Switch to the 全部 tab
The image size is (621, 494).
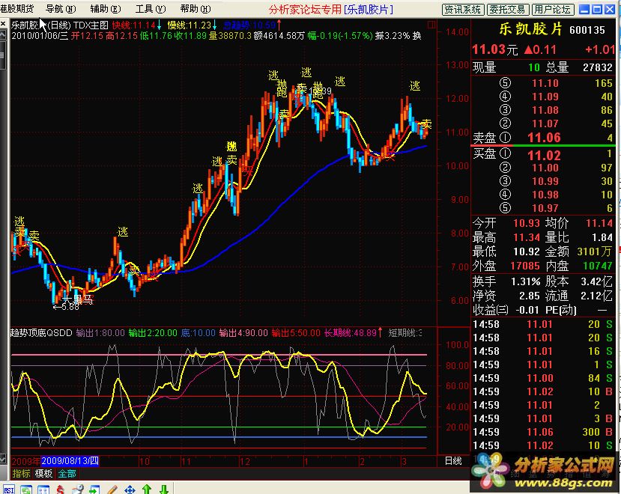[x=67, y=473]
